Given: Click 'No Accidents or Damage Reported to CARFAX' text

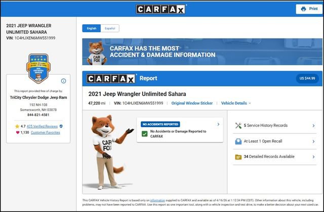Looking at the screenshot, I should [178, 134].
